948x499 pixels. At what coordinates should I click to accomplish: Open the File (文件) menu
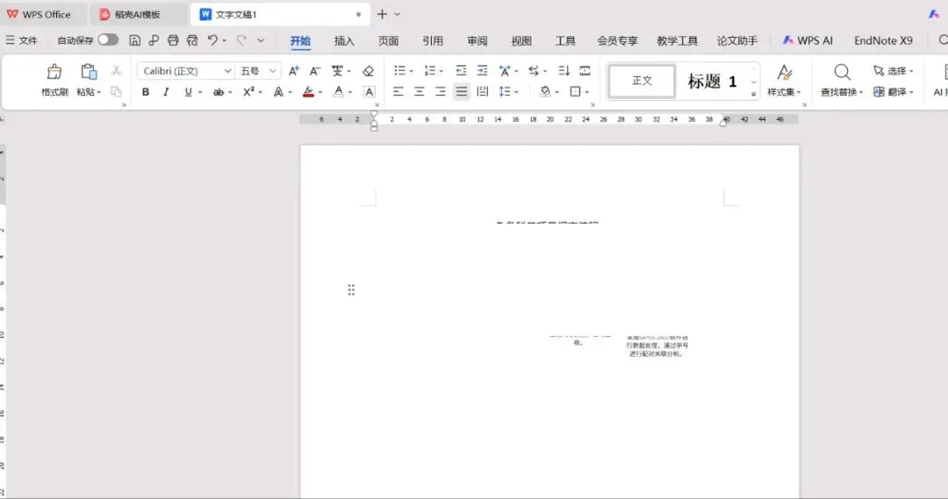(x=22, y=40)
